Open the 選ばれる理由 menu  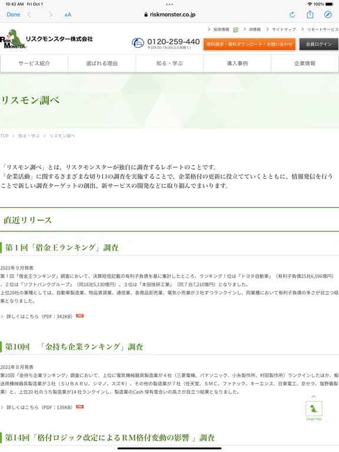102,64
